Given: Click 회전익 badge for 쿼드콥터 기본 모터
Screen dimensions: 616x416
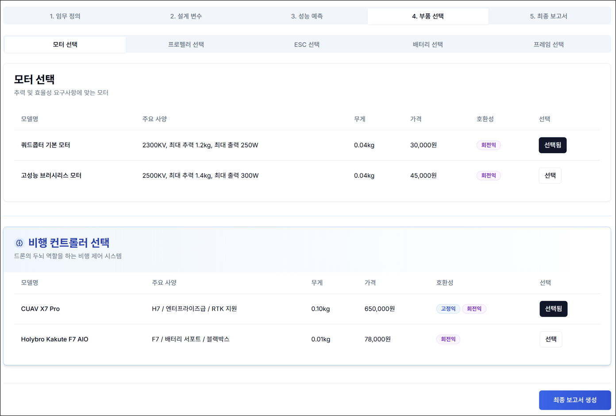Looking at the screenshot, I should click(488, 145).
